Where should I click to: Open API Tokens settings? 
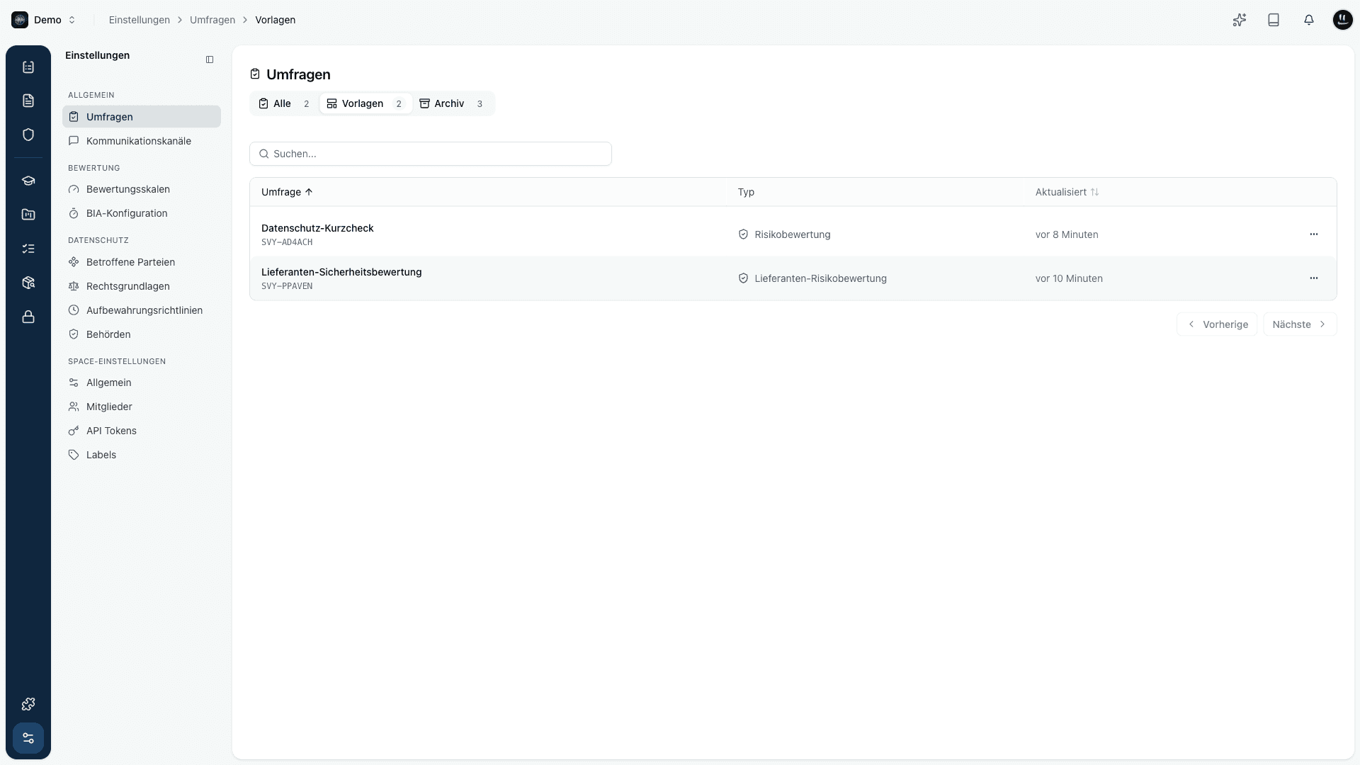[142, 431]
